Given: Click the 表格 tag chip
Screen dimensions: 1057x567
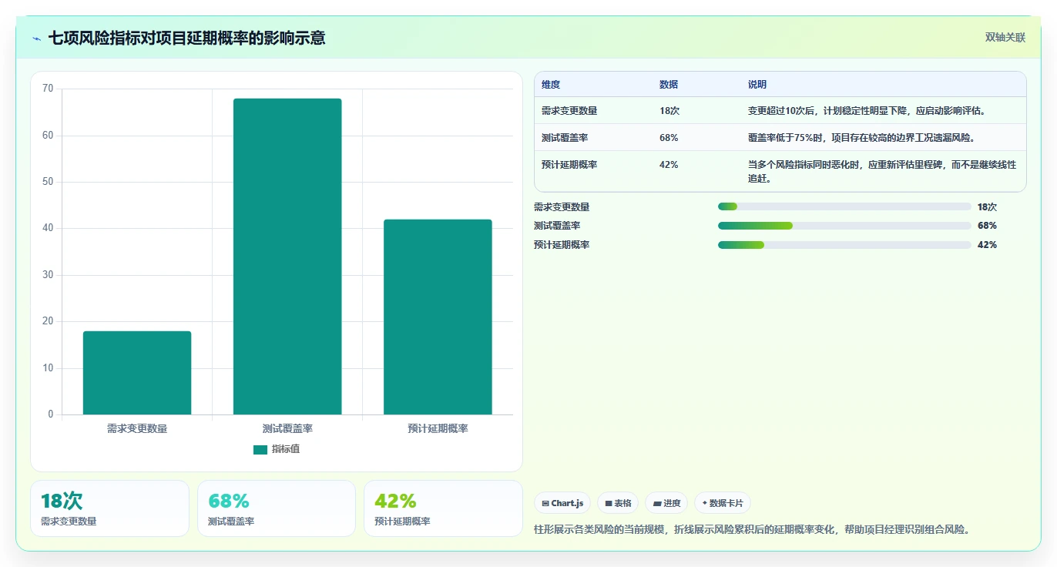Looking at the screenshot, I should pos(618,503).
